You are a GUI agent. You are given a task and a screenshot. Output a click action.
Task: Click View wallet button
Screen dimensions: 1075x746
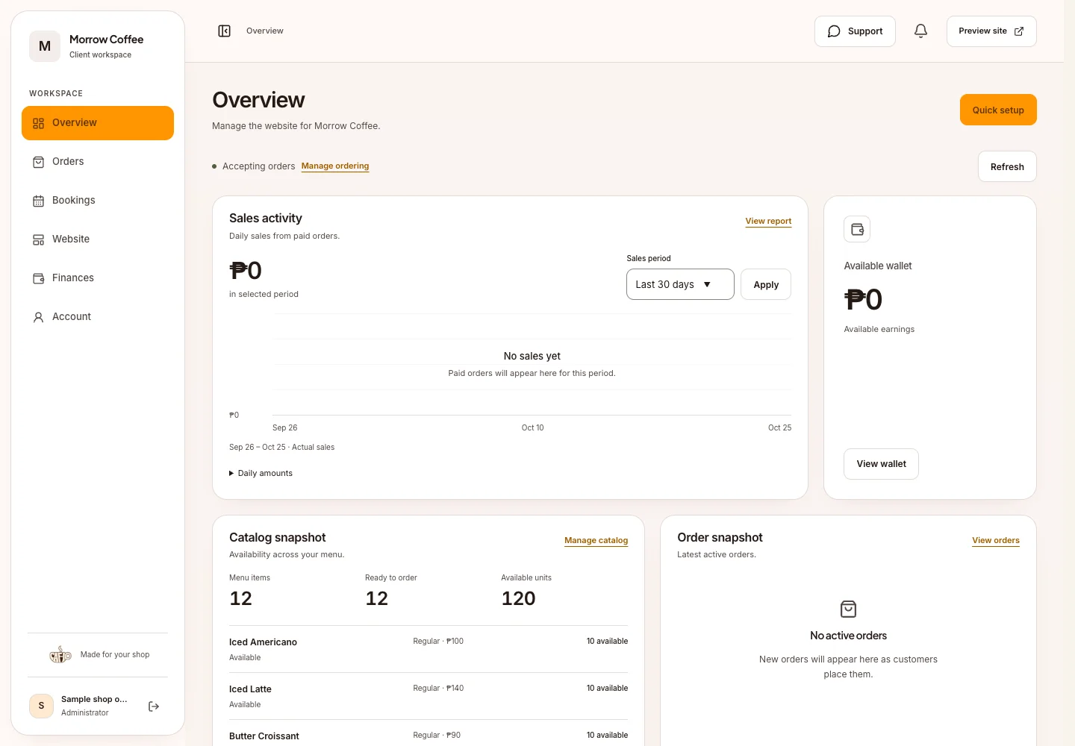coord(881,464)
